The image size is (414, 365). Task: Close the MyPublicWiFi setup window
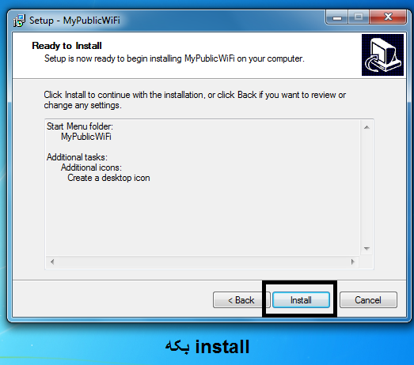[388, 17]
